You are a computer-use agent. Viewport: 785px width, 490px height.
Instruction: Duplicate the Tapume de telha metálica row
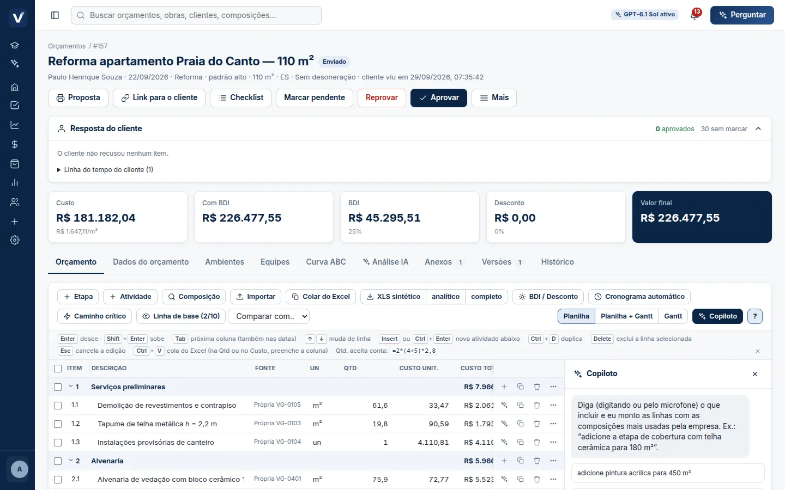tap(521, 424)
